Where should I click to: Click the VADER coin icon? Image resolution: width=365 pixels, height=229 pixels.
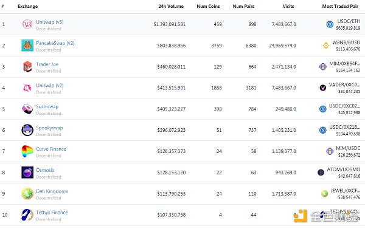(x=322, y=88)
